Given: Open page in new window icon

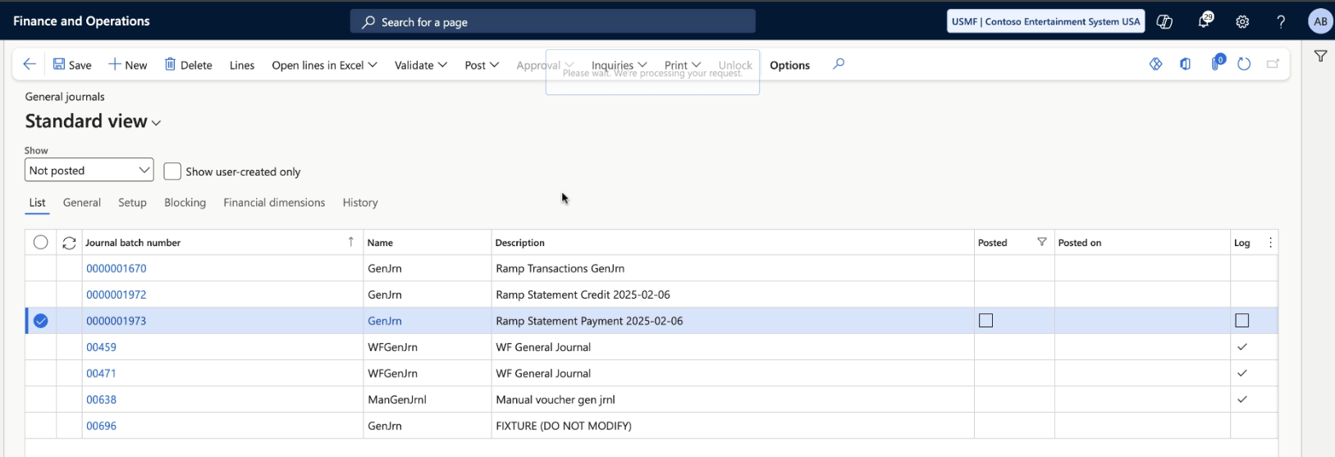Looking at the screenshot, I should pyautogui.click(x=1273, y=64).
